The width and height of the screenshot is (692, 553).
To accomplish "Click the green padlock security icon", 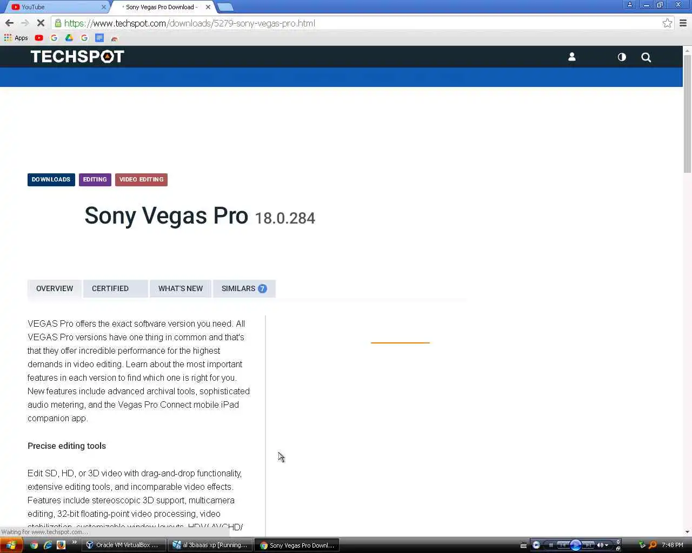I will 58,23.
